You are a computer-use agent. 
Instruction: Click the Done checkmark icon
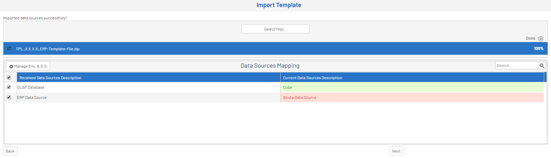pyautogui.click(x=540, y=39)
